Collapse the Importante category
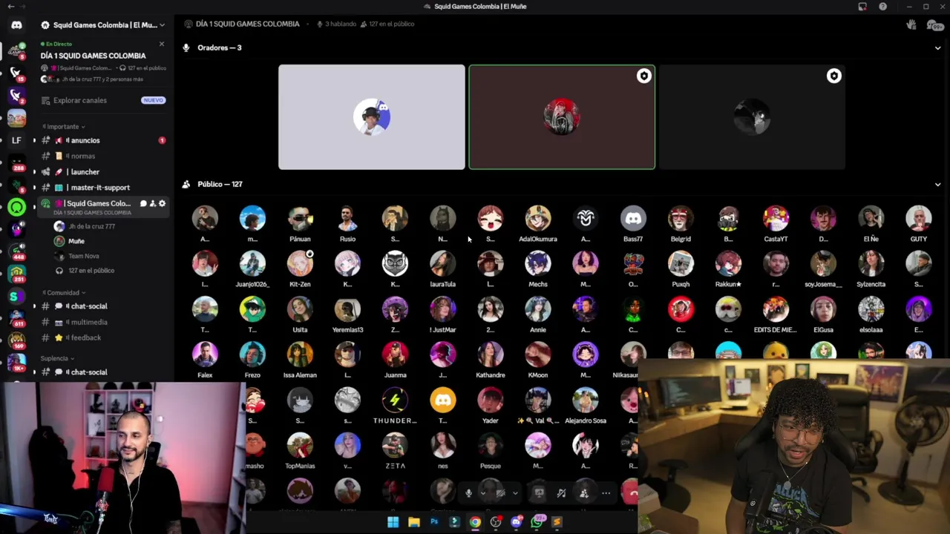Viewport: 950px width, 534px height. pyautogui.click(x=64, y=127)
